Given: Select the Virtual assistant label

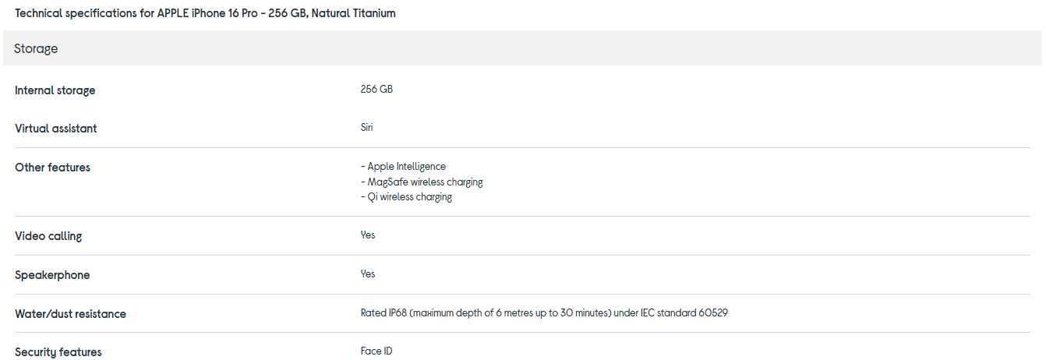Looking at the screenshot, I should 56,129.
